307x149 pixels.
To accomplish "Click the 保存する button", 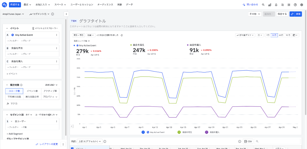I will [x=282, y=14].
